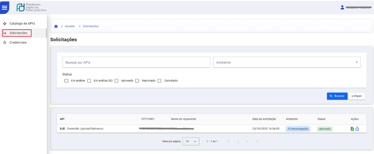Click the Plataforma Digital do Poder Judiciário logo
Screen dimensions: 374x154
point(31,7)
